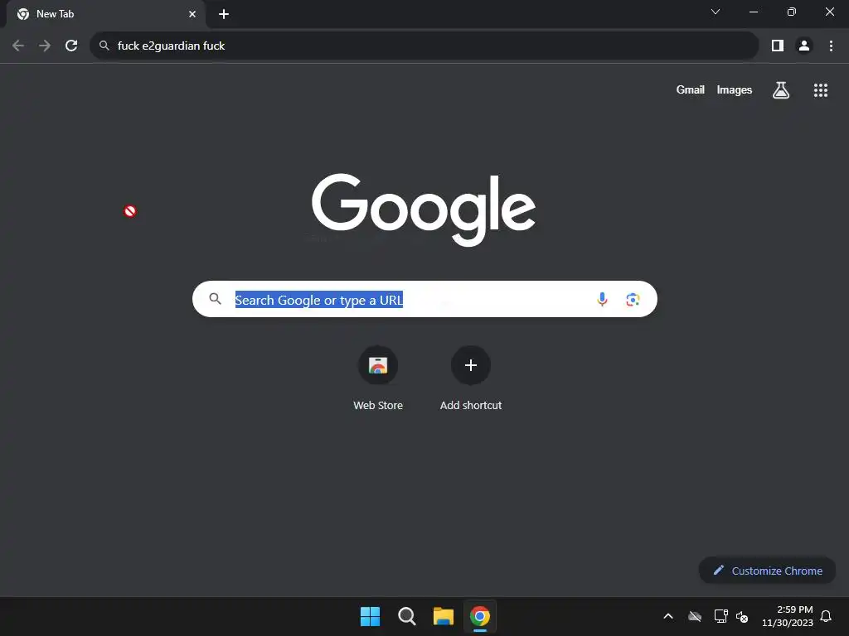This screenshot has height=636, width=849.
Task: Close the New Tab tab
Action: [192, 14]
